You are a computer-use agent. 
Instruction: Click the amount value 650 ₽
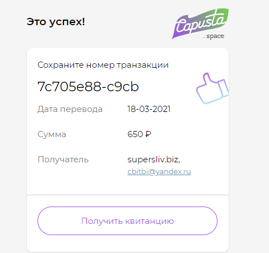click(x=139, y=134)
